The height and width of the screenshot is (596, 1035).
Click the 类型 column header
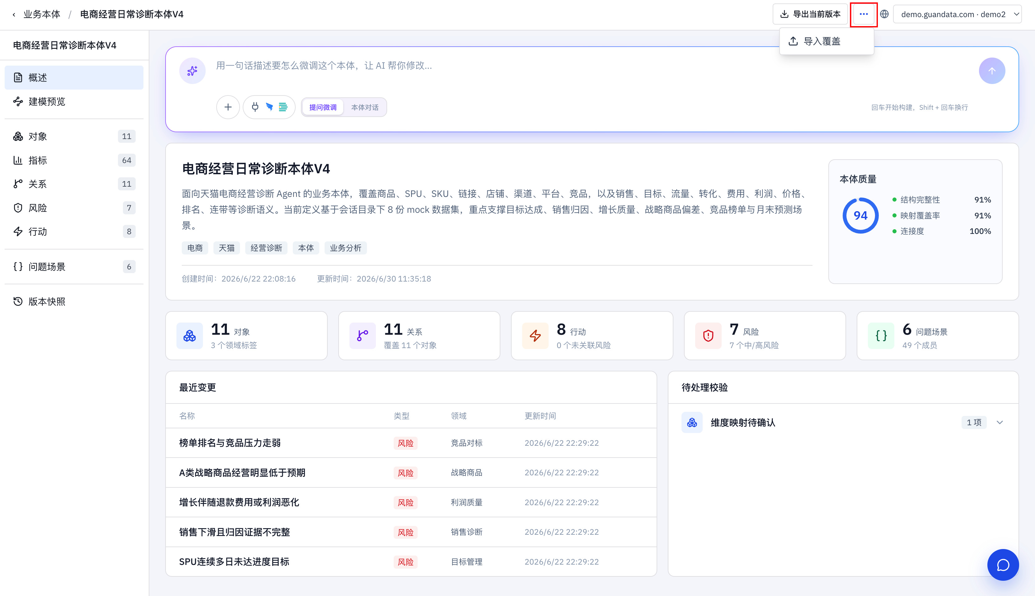401,416
